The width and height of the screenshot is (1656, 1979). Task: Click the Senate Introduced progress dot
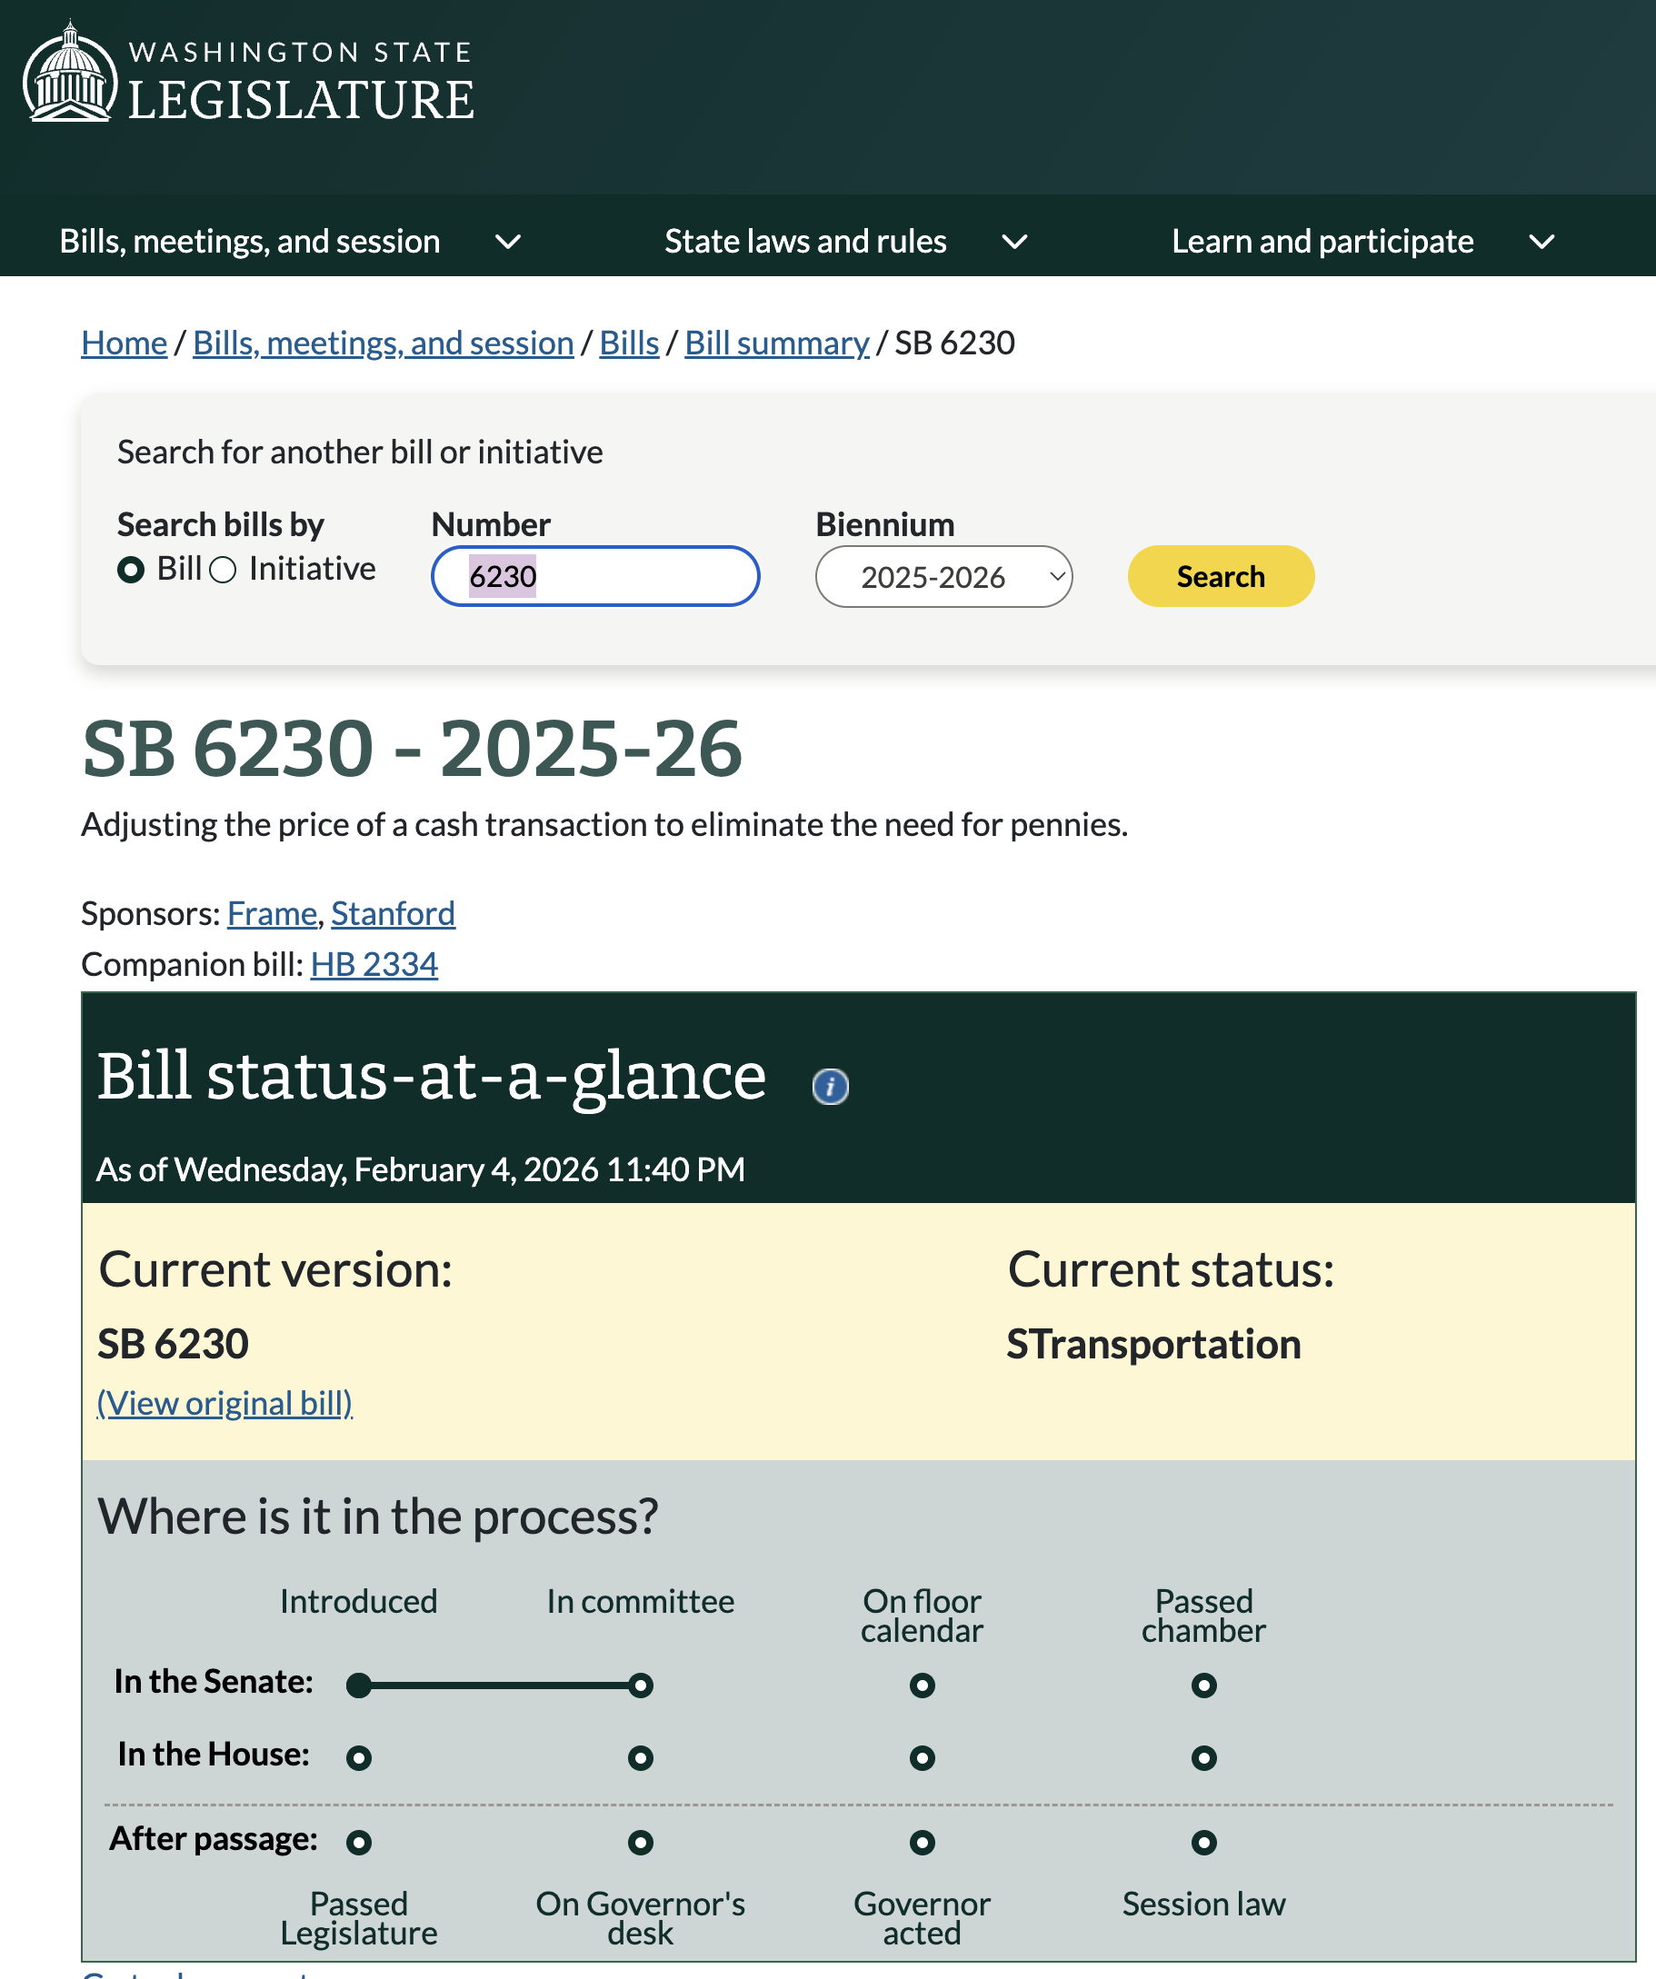358,1685
